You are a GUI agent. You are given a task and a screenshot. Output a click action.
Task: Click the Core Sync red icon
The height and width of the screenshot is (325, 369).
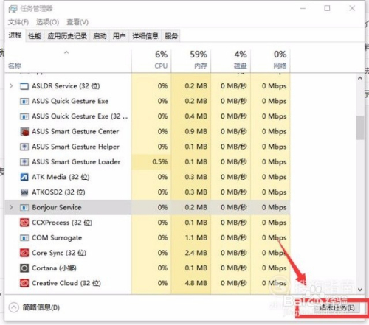click(x=24, y=253)
